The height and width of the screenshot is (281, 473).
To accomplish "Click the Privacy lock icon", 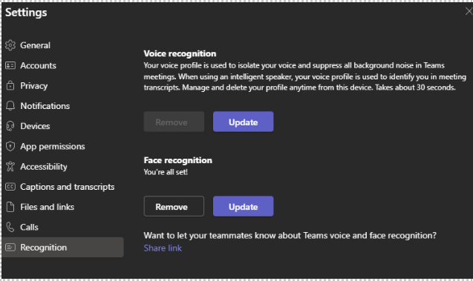I will click(10, 85).
